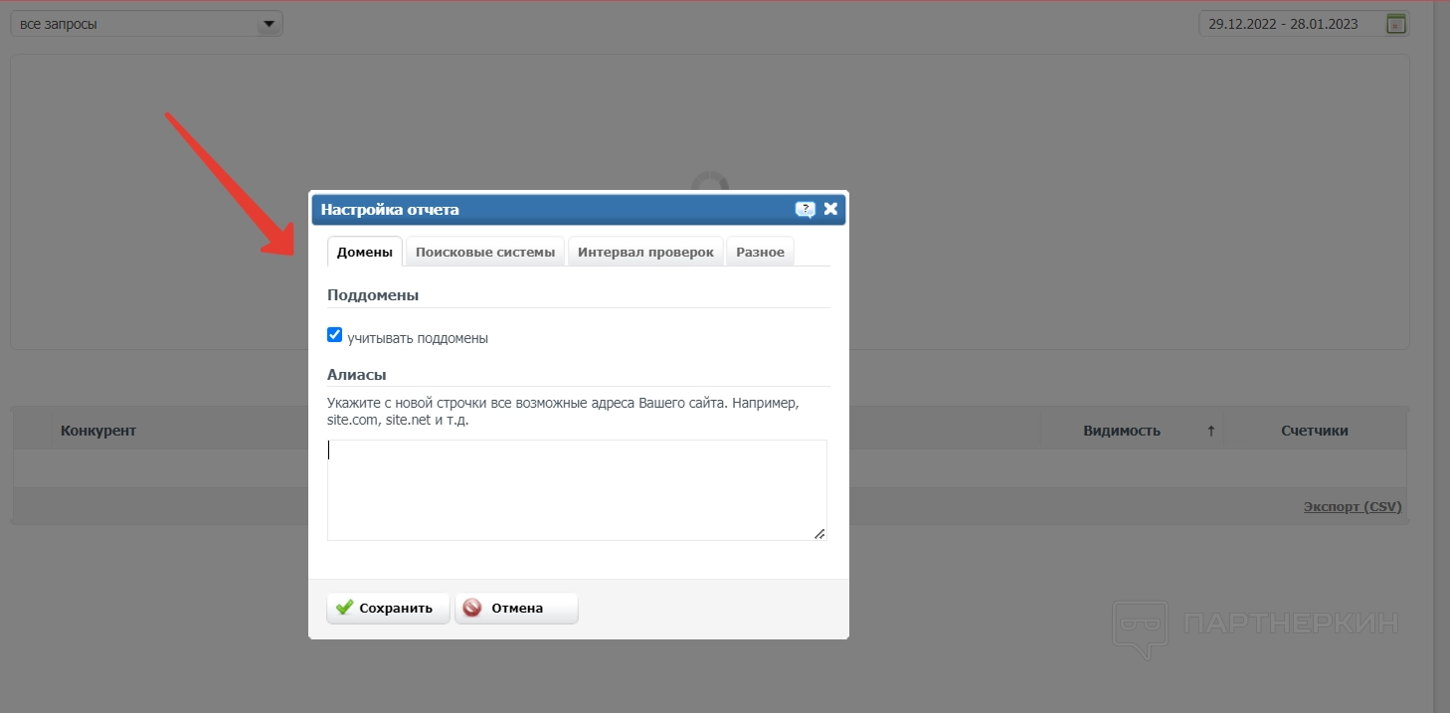Click the sort arrow next to Видимость

click(1210, 431)
